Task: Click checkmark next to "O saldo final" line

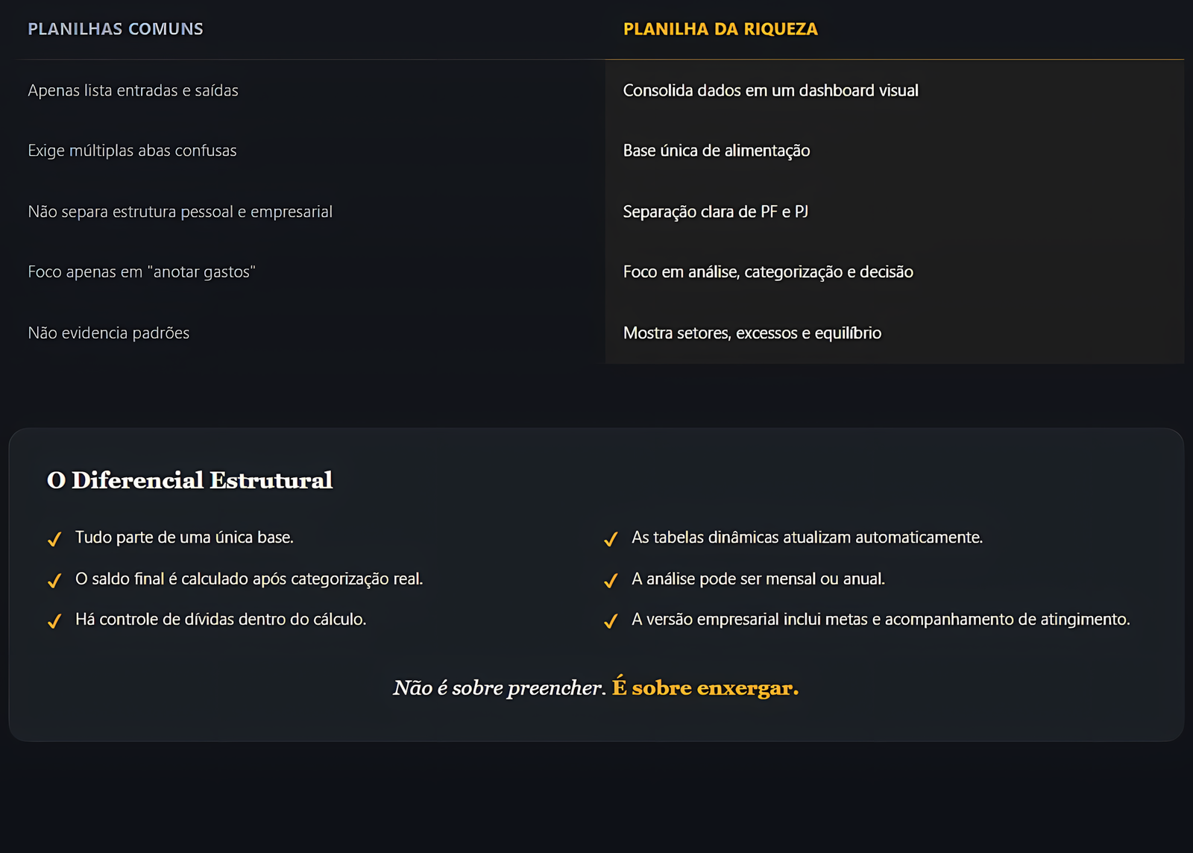Action: pyautogui.click(x=54, y=581)
